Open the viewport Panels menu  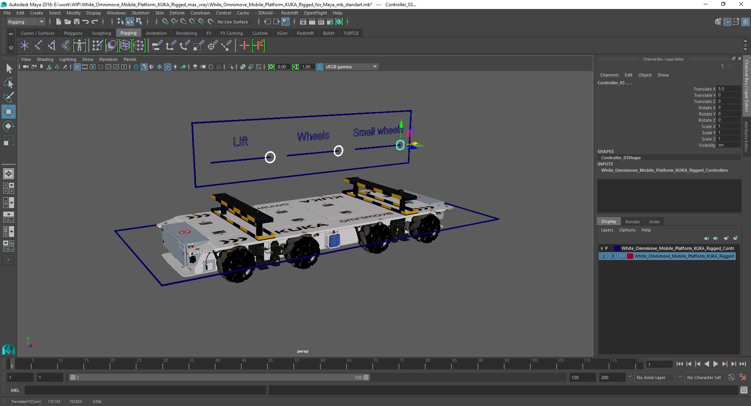tap(130, 59)
